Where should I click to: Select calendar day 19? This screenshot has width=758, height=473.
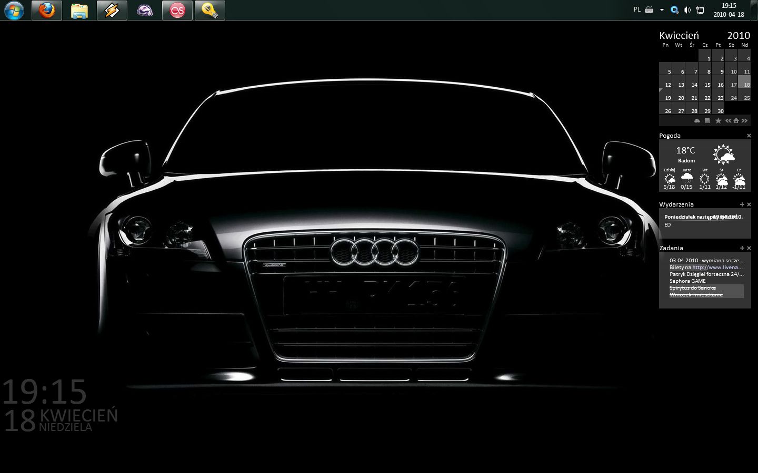tap(665, 95)
